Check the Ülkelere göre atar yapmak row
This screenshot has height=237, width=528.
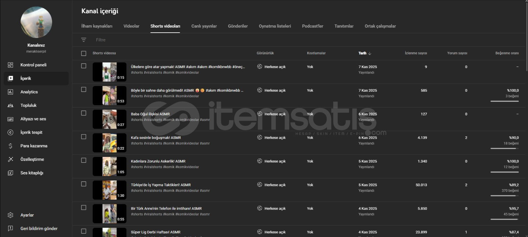click(84, 66)
